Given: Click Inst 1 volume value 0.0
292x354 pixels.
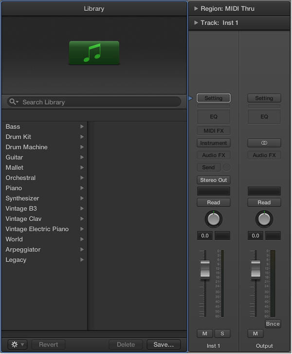Looking at the screenshot, I should point(205,236).
